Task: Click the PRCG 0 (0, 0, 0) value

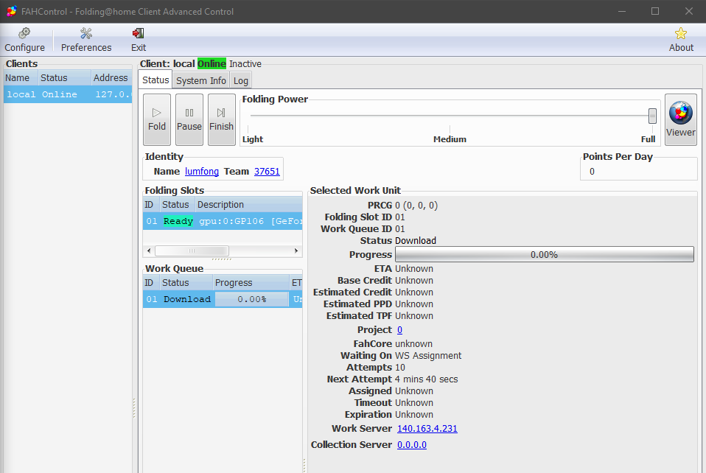Action: [416, 206]
